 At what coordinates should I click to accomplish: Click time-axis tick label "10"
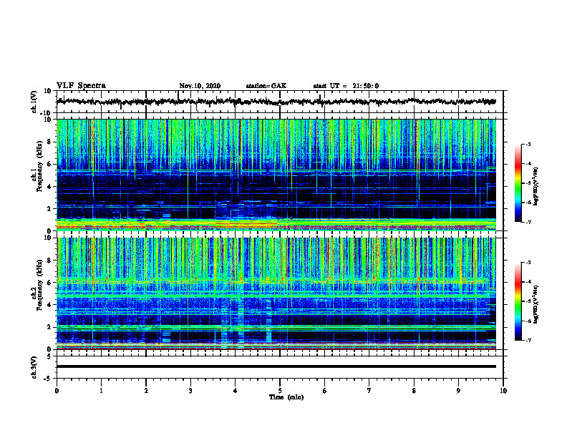pos(503,391)
